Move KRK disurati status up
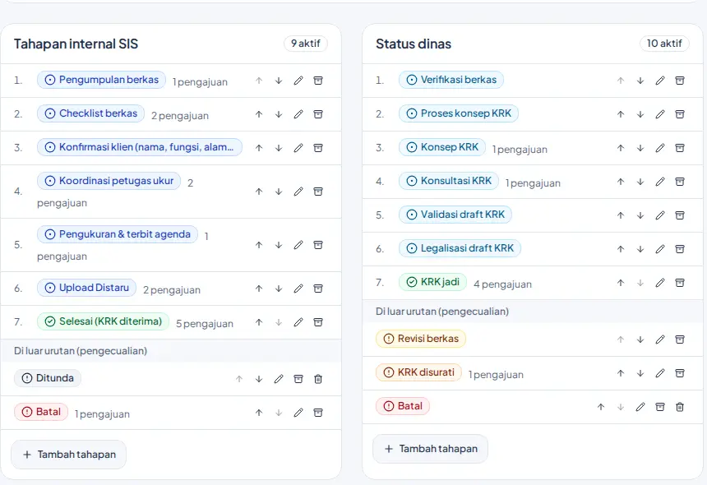Image resolution: width=707 pixels, height=485 pixels. tap(621, 373)
